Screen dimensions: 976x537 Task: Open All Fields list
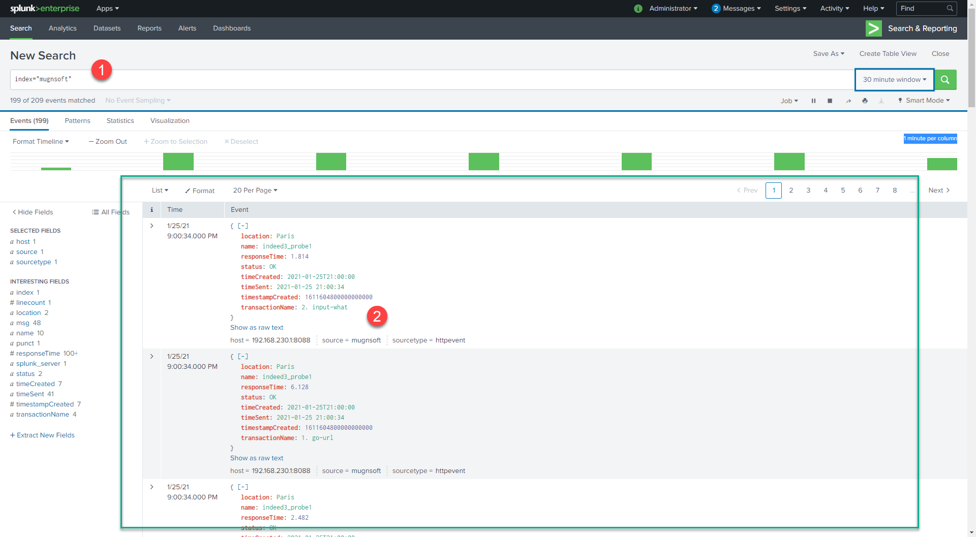110,212
